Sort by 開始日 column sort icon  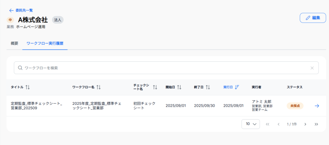(x=179, y=87)
